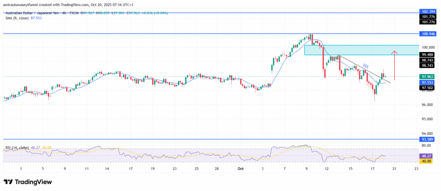This screenshot has width=441, height=191.
Task: Click the '28' date on the time axis
Action: tap(217, 169)
